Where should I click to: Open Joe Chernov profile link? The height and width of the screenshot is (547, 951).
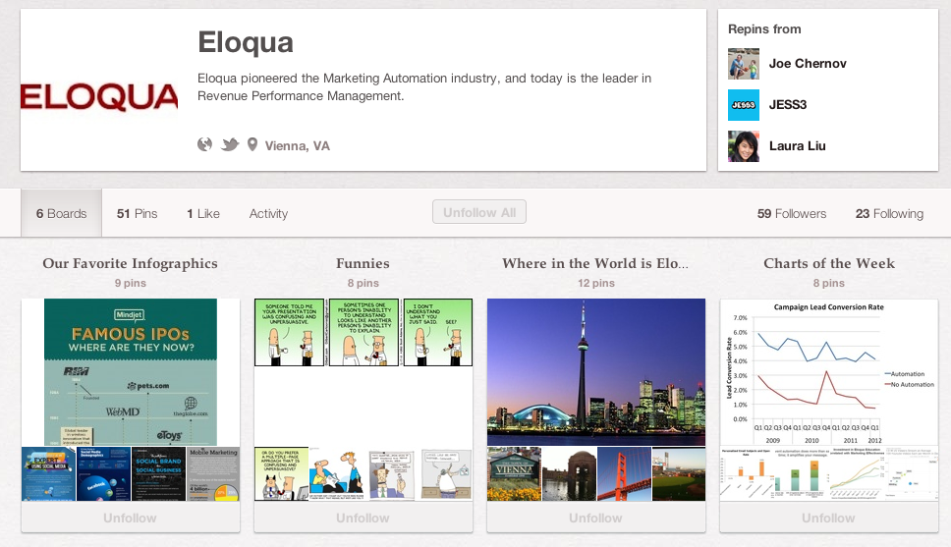point(808,64)
